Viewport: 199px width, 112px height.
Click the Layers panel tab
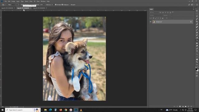point(151,9)
